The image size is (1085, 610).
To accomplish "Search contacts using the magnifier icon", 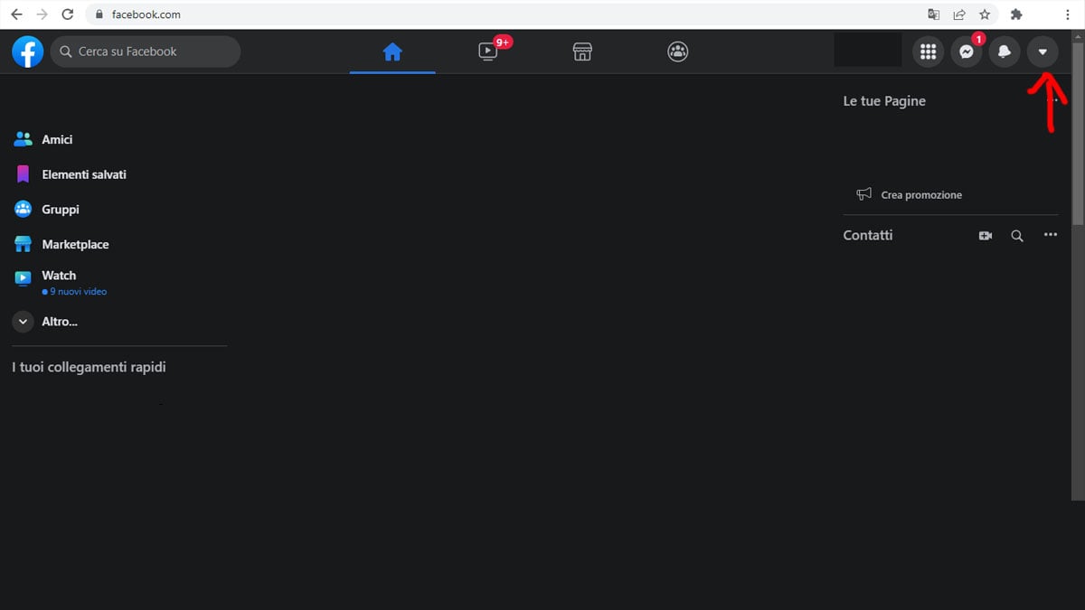I will pos(1017,235).
